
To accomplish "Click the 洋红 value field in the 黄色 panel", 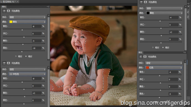I will [37, 34].
